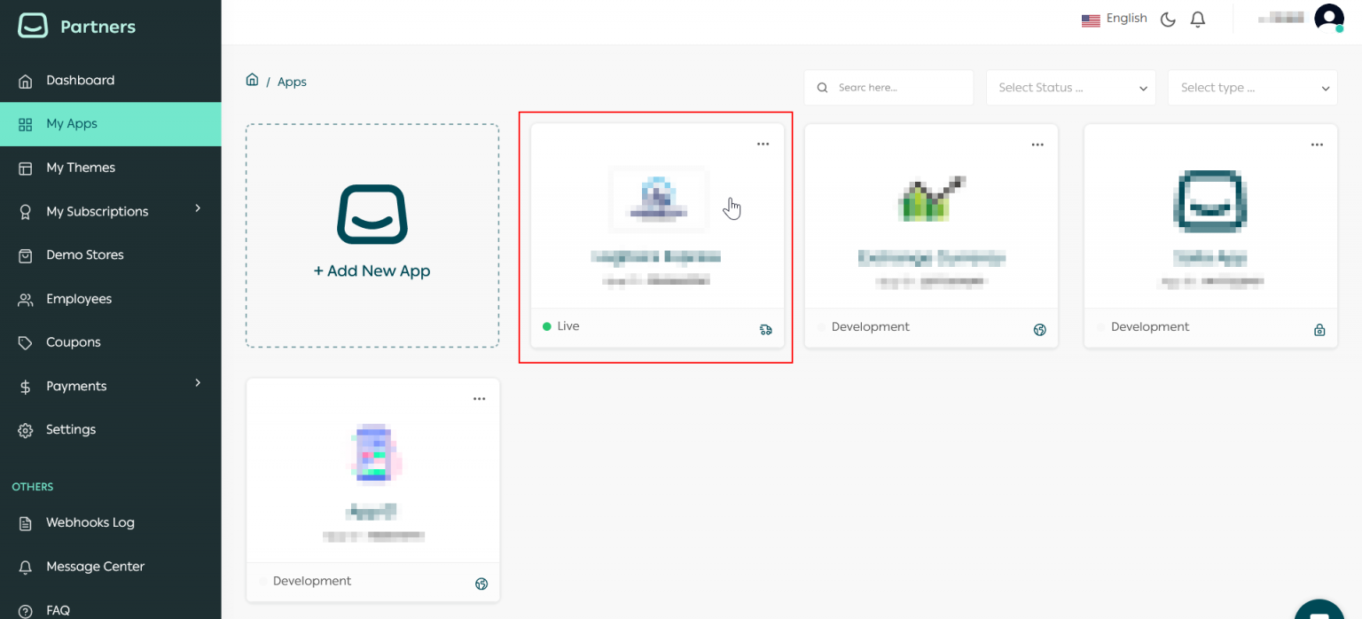The height and width of the screenshot is (619, 1362).
Task: Click the lock icon on the rightmost Development app
Action: point(1319,329)
